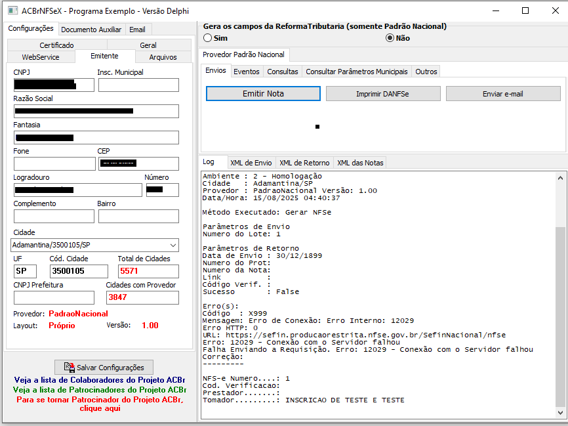The height and width of the screenshot is (426, 568).
Task: Click the Total de Cidades field
Action: click(x=148, y=271)
